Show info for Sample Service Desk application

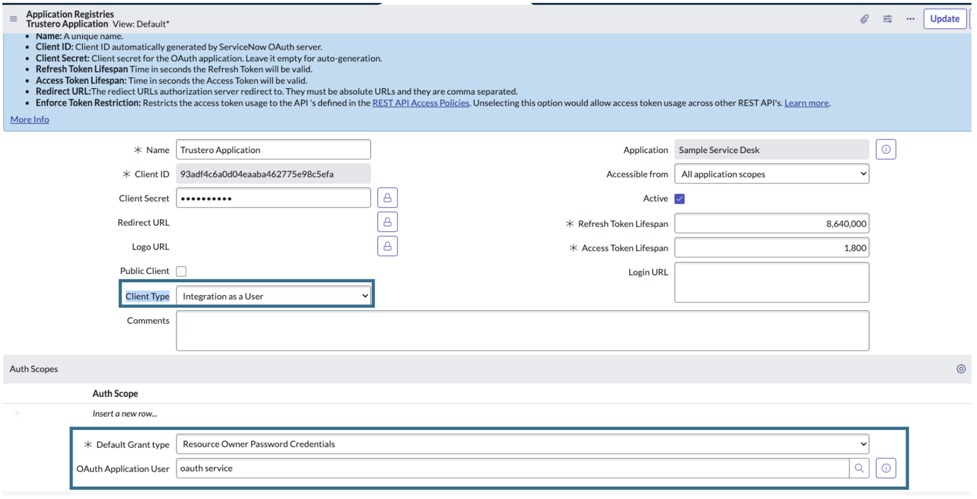pyautogui.click(x=886, y=150)
